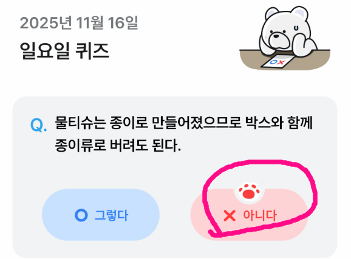Select the 아니다 text label
This screenshot has height=259, width=351.
click(x=260, y=215)
